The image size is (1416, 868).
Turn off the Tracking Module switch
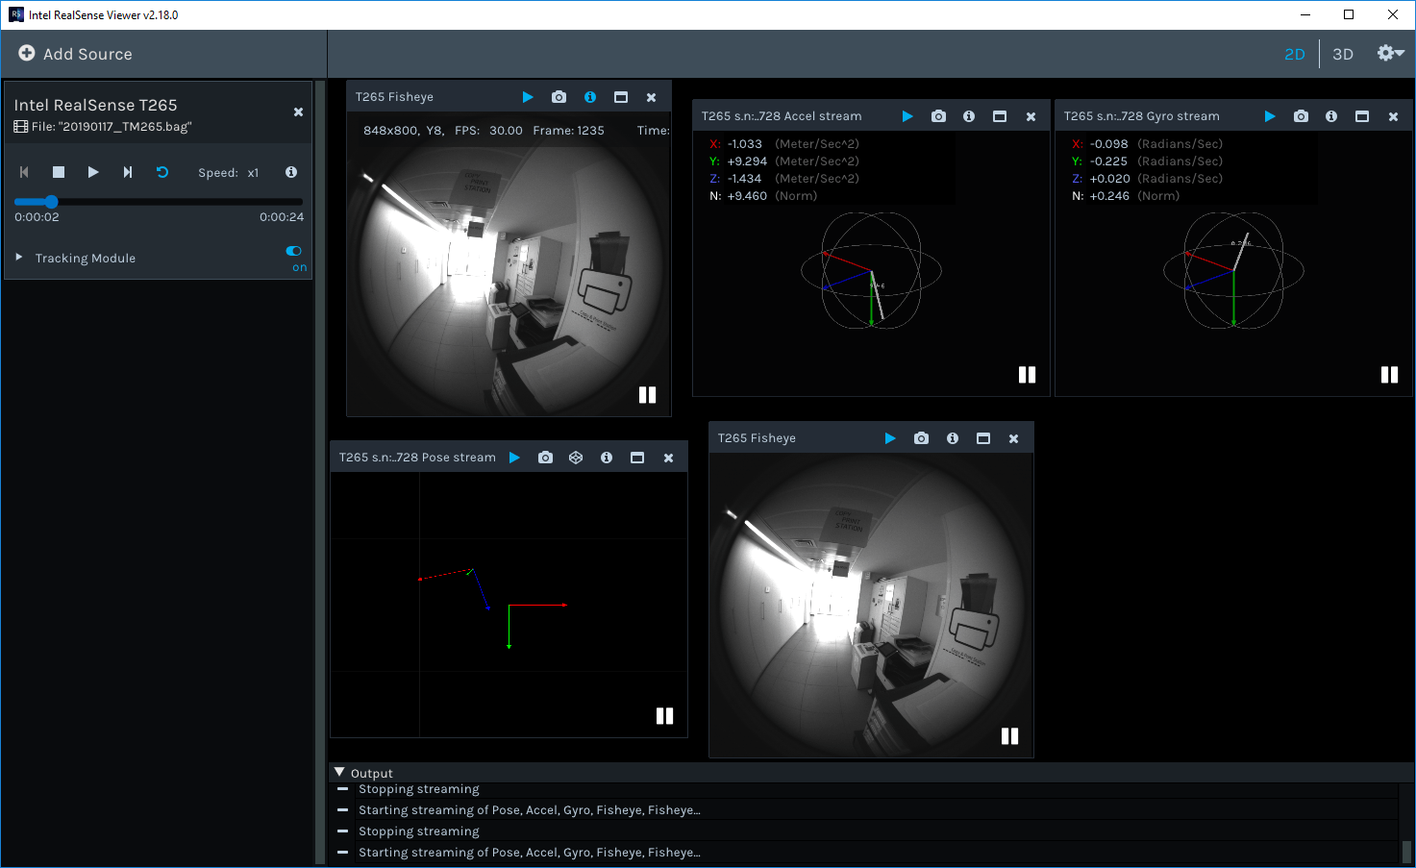(294, 251)
